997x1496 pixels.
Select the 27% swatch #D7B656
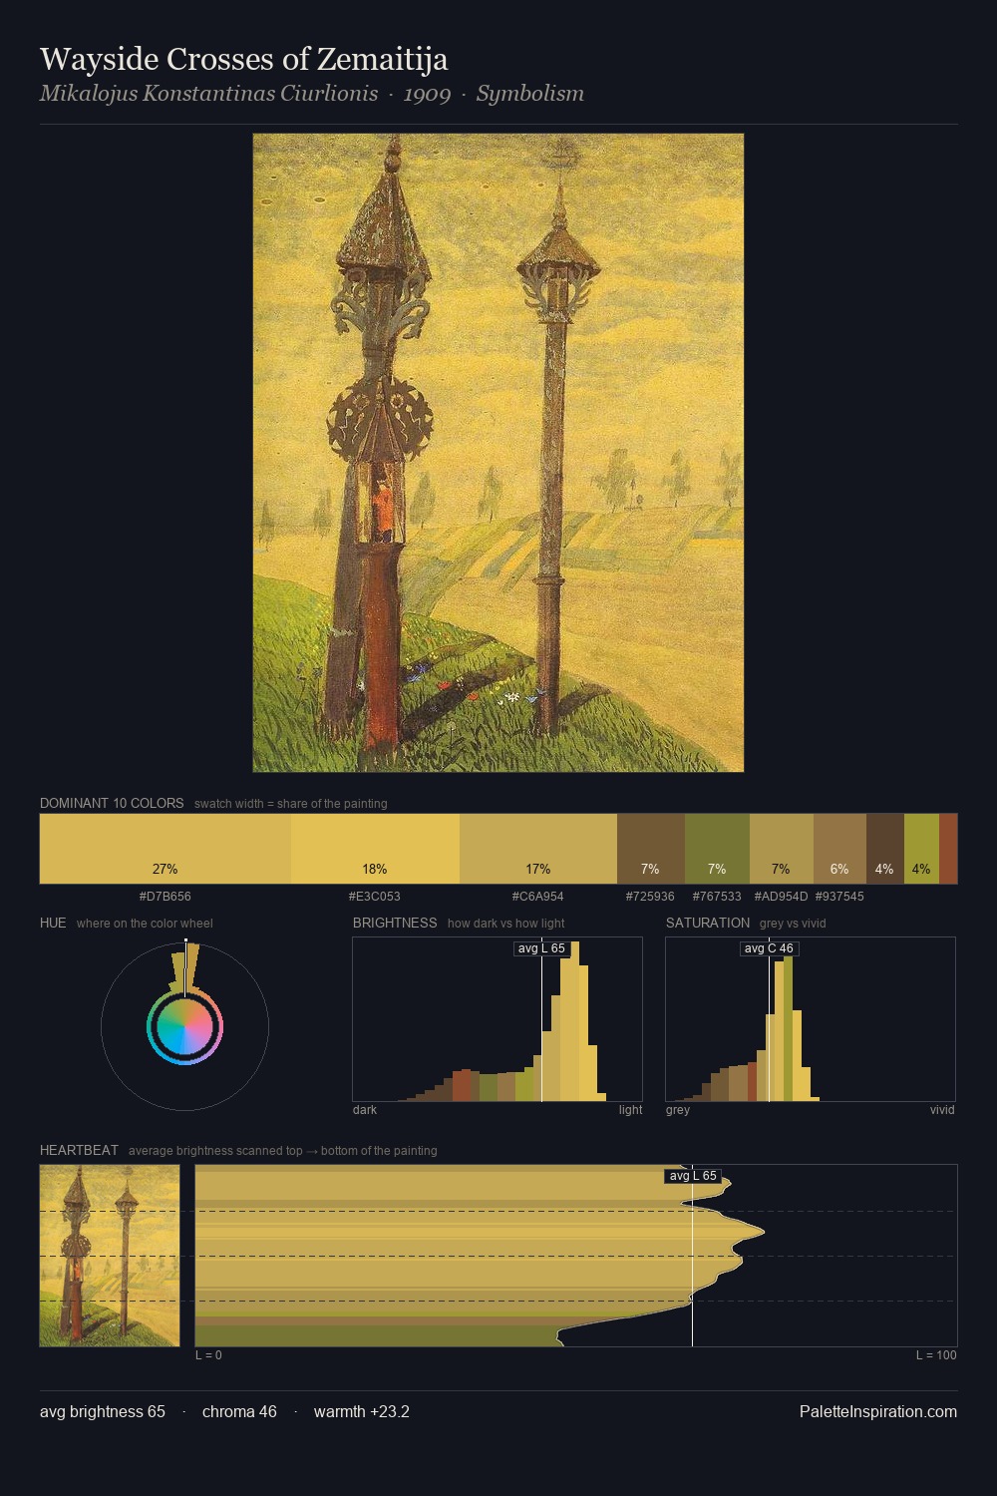pos(166,849)
